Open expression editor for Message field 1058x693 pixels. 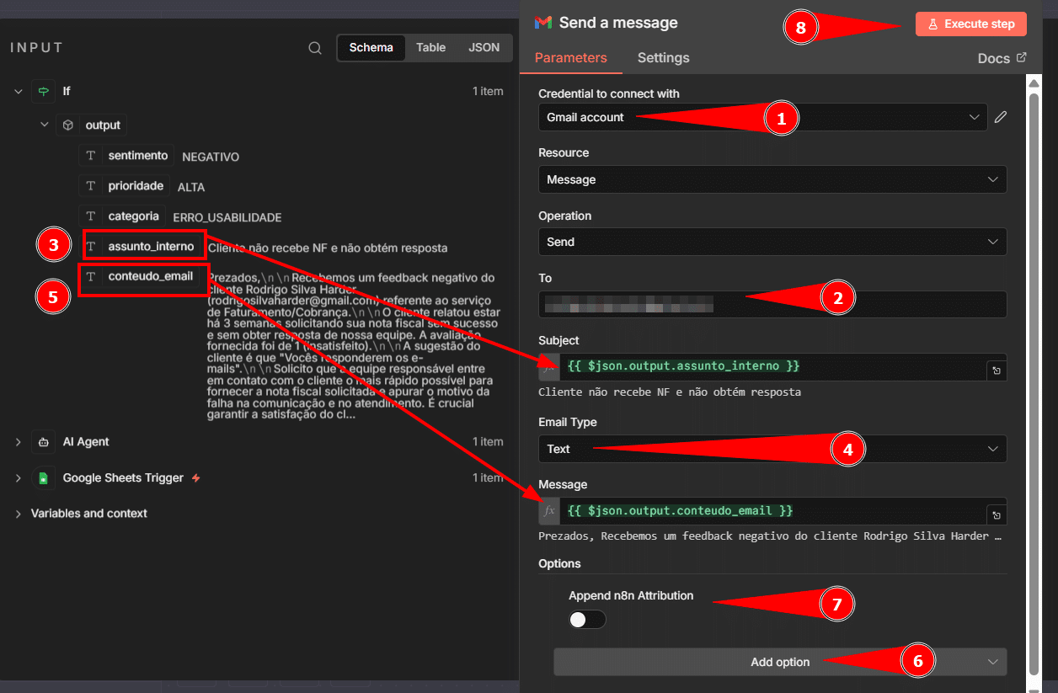point(997,514)
